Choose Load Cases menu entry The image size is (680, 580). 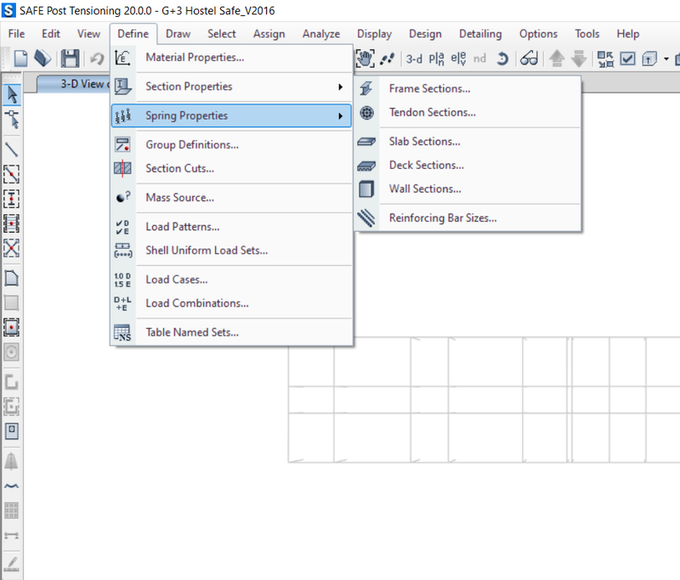231,279
